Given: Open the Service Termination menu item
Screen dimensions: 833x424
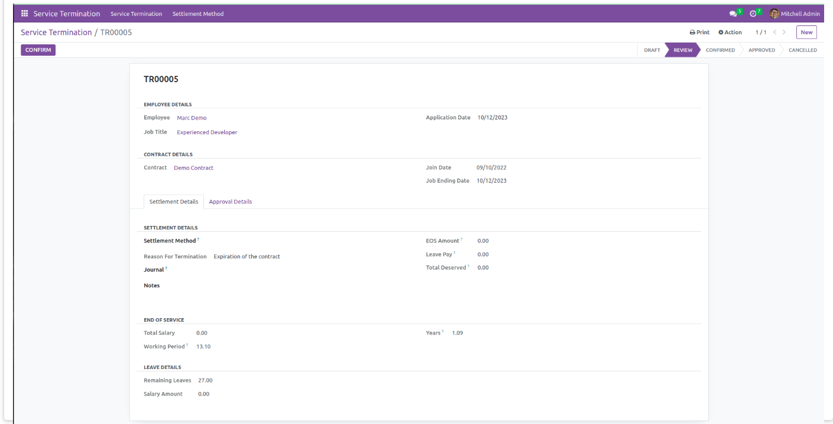Looking at the screenshot, I should tap(136, 14).
